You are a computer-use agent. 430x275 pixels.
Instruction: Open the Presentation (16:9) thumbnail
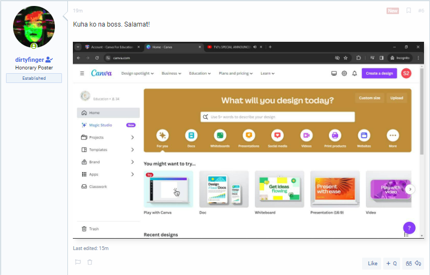click(x=335, y=189)
